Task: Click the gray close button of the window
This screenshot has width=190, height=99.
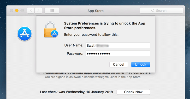Action: [x=11, y=10]
